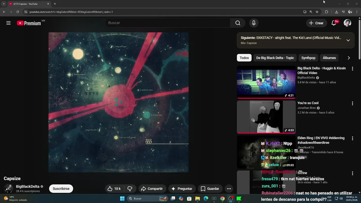361x203 pixels.
Task: Open Chrome media controls icon
Action: coord(343,12)
